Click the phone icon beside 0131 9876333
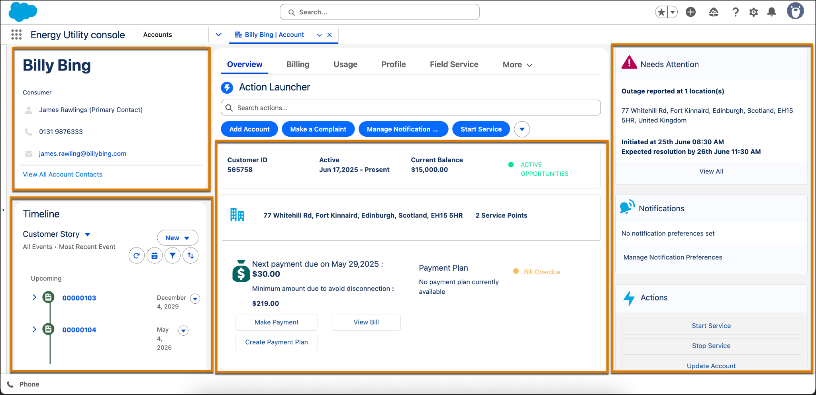The width and height of the screenshot is (816, 395). point(29,132)
